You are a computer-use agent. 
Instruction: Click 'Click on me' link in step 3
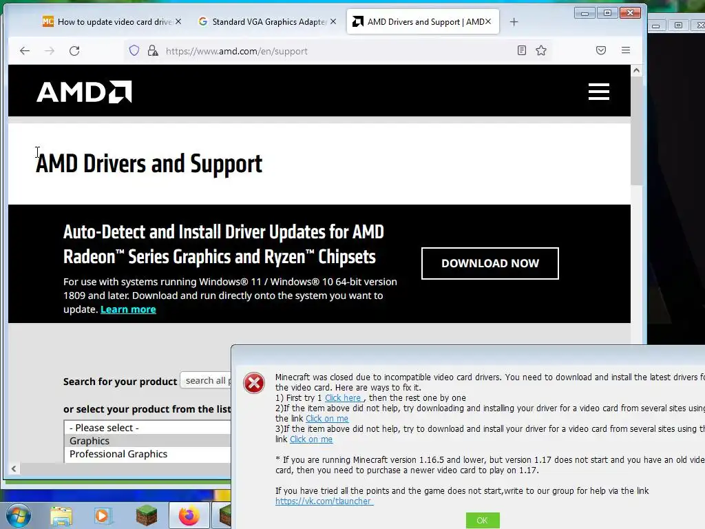pos(311,439)
